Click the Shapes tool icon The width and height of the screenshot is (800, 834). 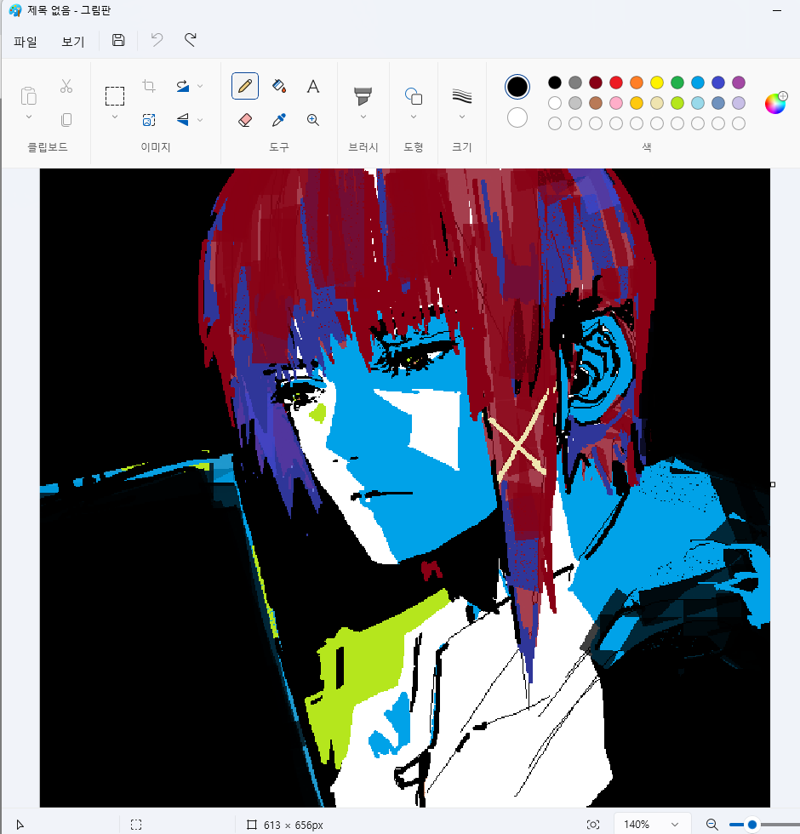[414, 96]
